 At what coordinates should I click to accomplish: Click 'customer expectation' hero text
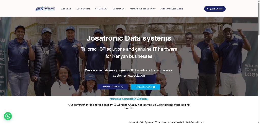[129, 76]
